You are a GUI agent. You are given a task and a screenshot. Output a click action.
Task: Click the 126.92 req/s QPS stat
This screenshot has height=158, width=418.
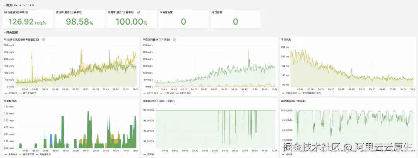click(x=27, y=22)
